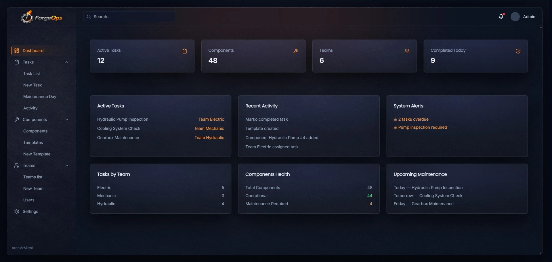Click the ForgeOps flaming gear logo
The width and height of the screenshot is (552, 262).
[27, 17]
